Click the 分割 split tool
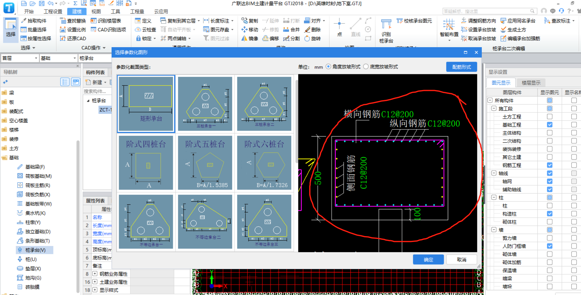 coord(291,39)
